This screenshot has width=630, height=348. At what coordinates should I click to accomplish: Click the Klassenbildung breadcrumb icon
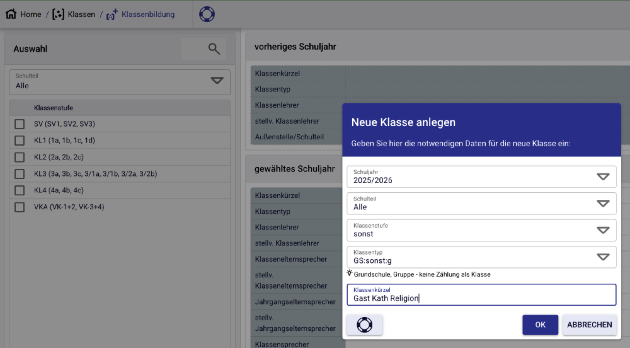coord(112,14)
